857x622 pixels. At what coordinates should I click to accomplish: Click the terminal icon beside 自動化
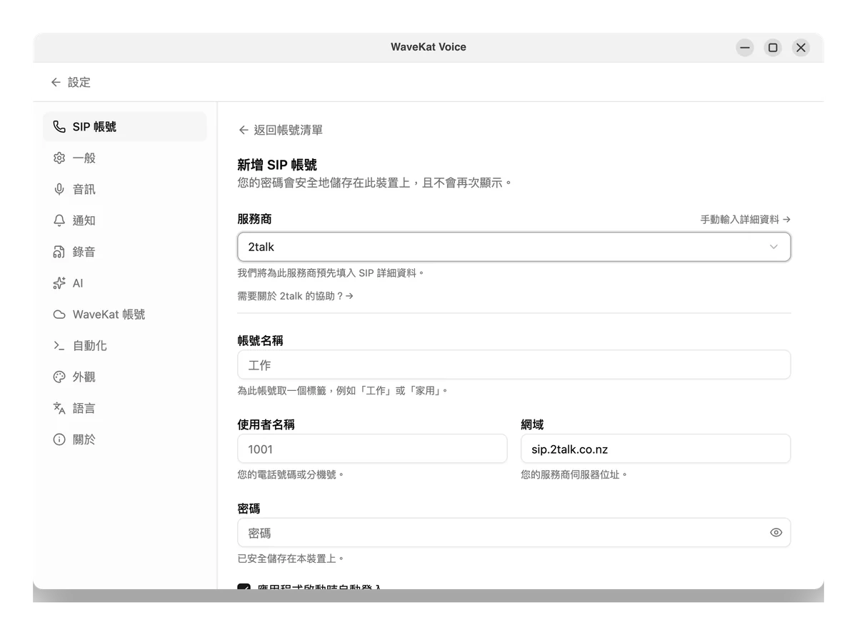59,346
